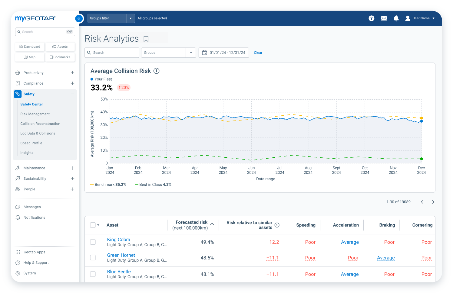Image resolution: width=453 pixels, height=293 pixels.
Task: Check the King Cobra row checkbox
Action: (93, 242)
